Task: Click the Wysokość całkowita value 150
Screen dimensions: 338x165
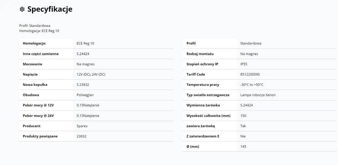Action: click(x=243, y=116)
